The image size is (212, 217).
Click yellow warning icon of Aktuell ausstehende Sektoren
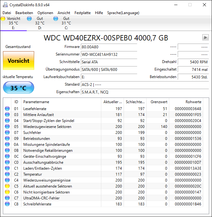[x=7, y=186]
